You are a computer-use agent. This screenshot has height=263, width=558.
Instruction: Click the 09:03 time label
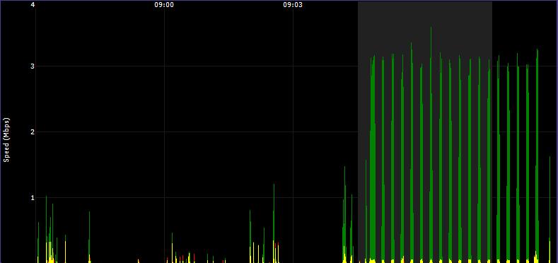click(293, 5)
